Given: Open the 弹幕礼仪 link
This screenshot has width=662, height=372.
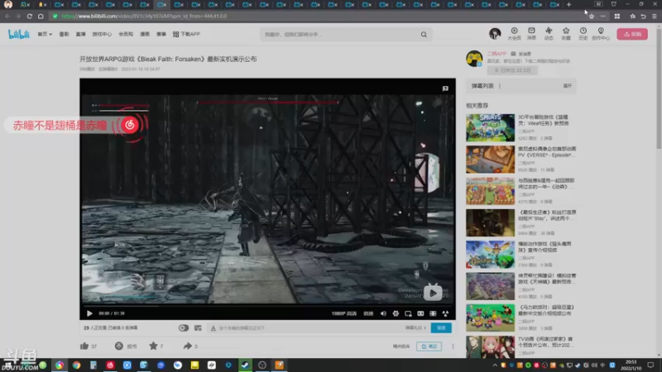Looking at the screenshot, I should [415, 327].
